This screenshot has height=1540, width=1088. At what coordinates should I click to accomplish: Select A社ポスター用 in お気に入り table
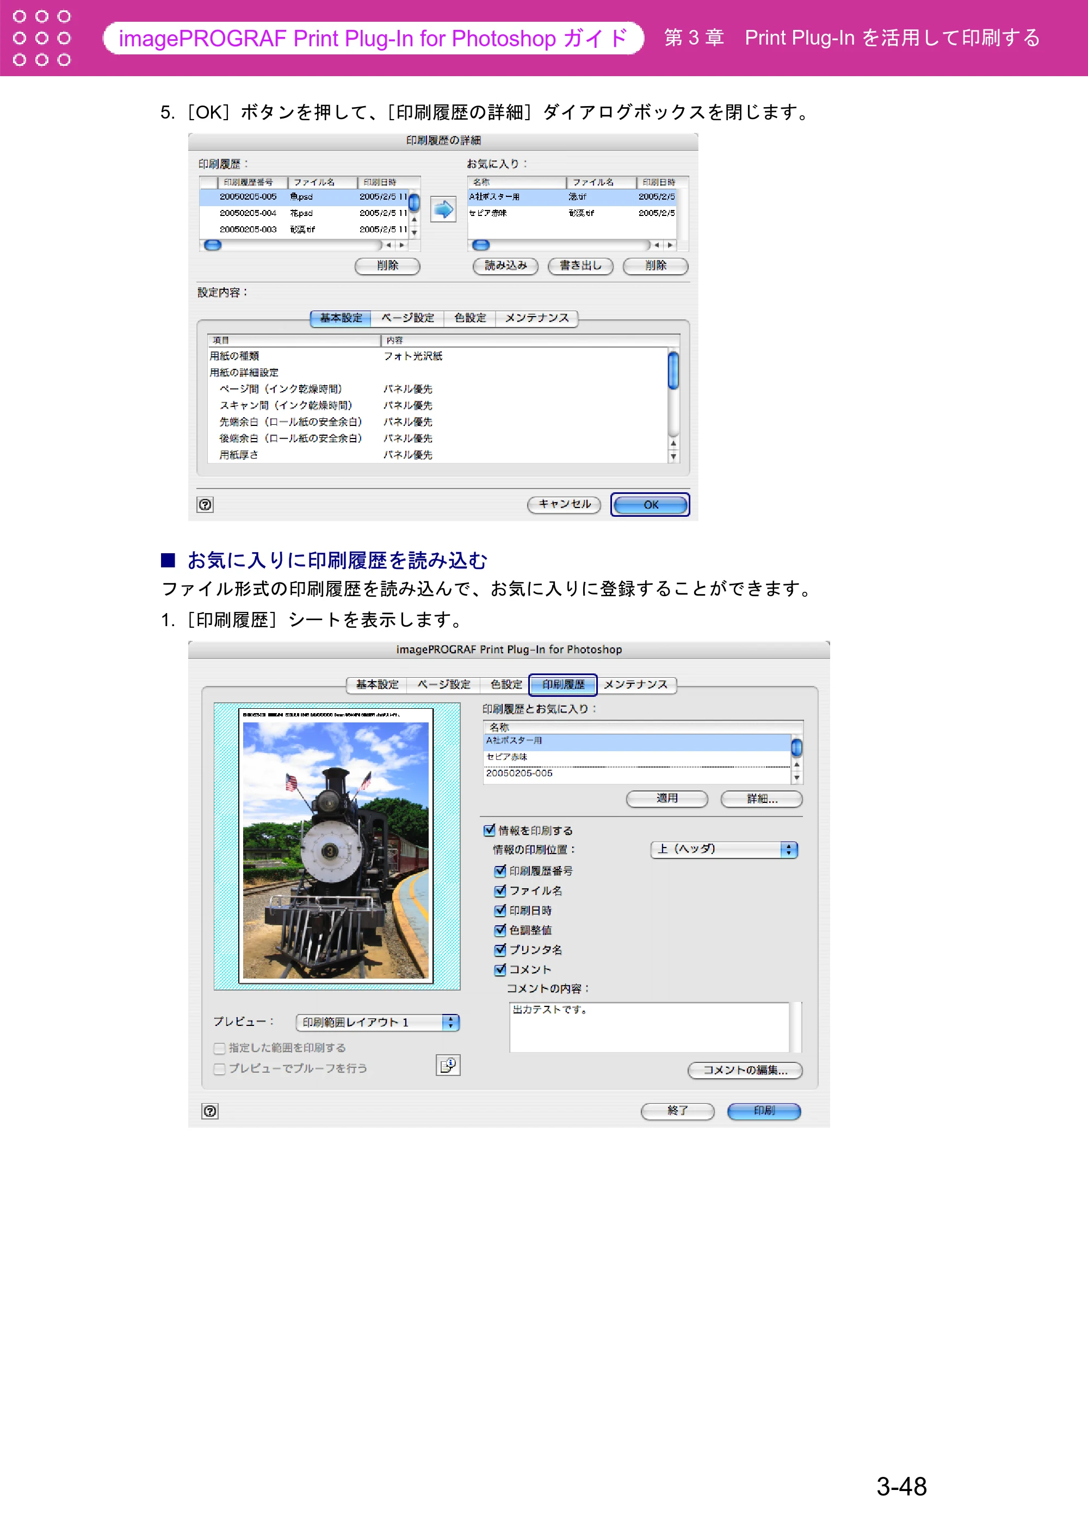tap(572, 196)
